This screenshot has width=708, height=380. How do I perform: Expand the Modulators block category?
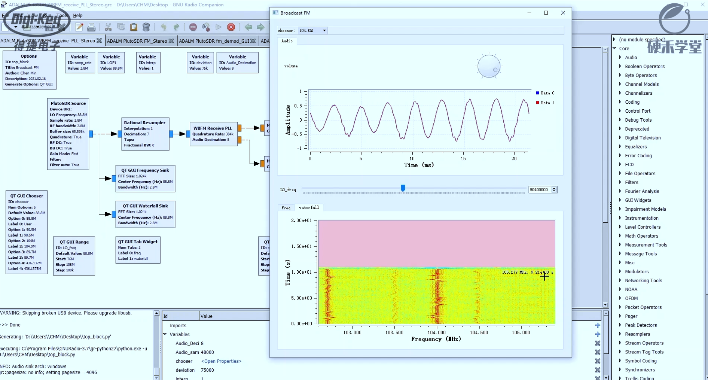coord(620,271)
